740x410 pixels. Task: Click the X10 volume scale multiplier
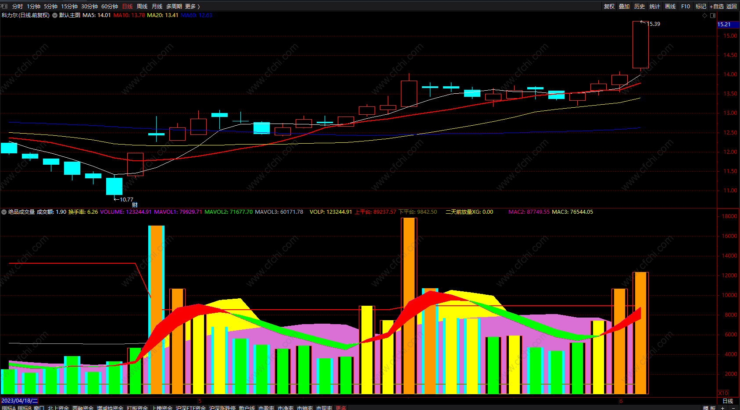(x=723, y=393)
